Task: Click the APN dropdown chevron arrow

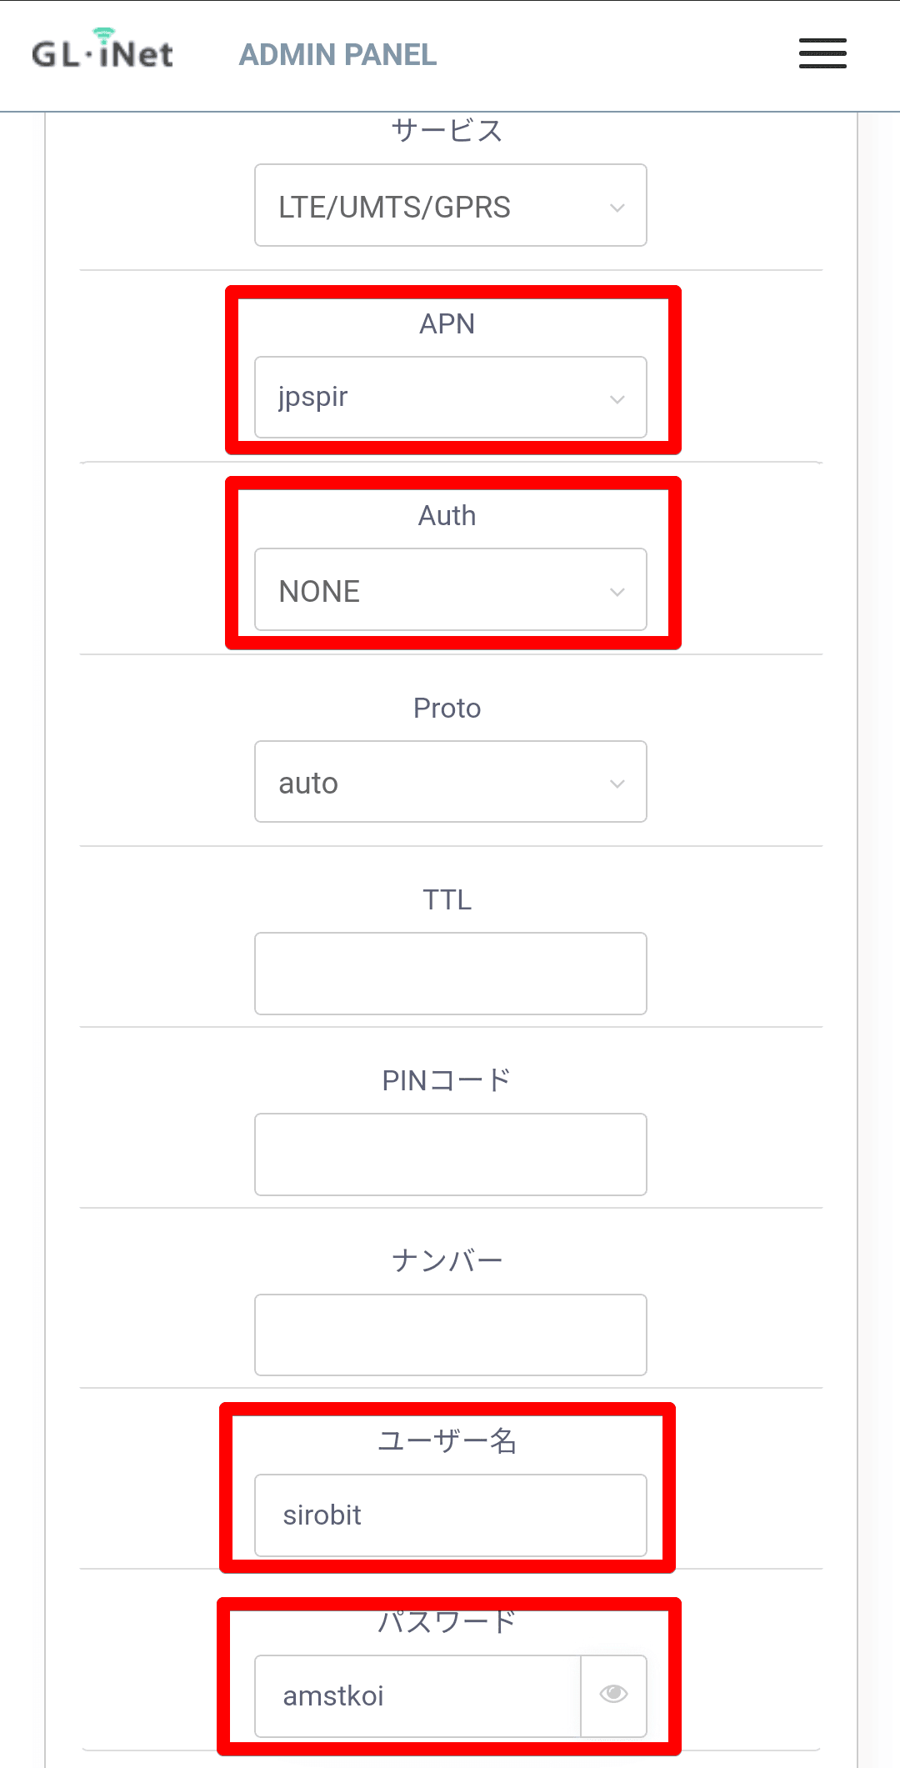Action: [x=617, y=399]
